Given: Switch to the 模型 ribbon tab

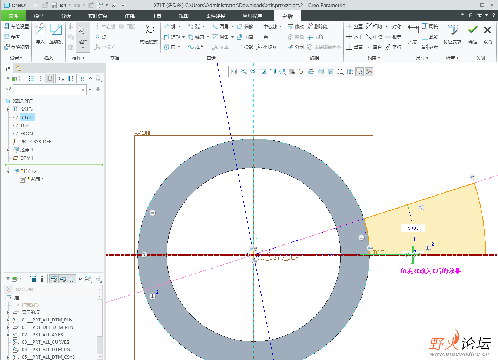Looking at the screenshot, I should click(x=39, y=16).
